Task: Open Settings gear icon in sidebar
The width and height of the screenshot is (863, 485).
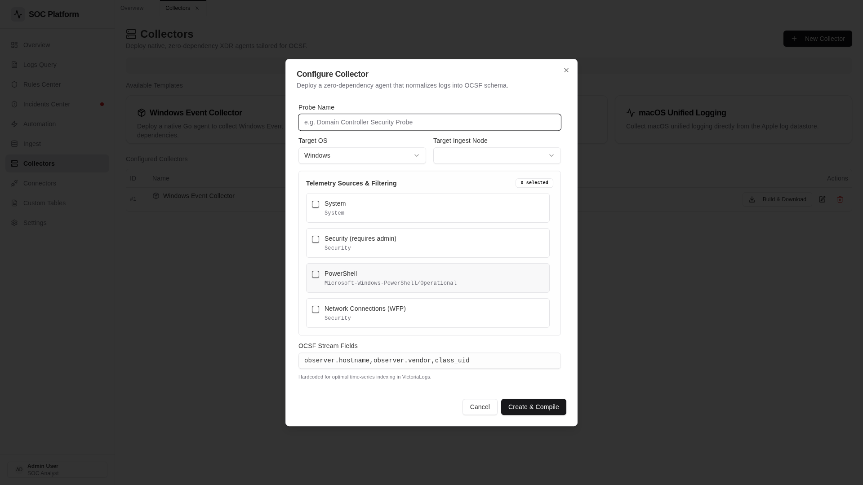Action: click(x=14, y=223)
